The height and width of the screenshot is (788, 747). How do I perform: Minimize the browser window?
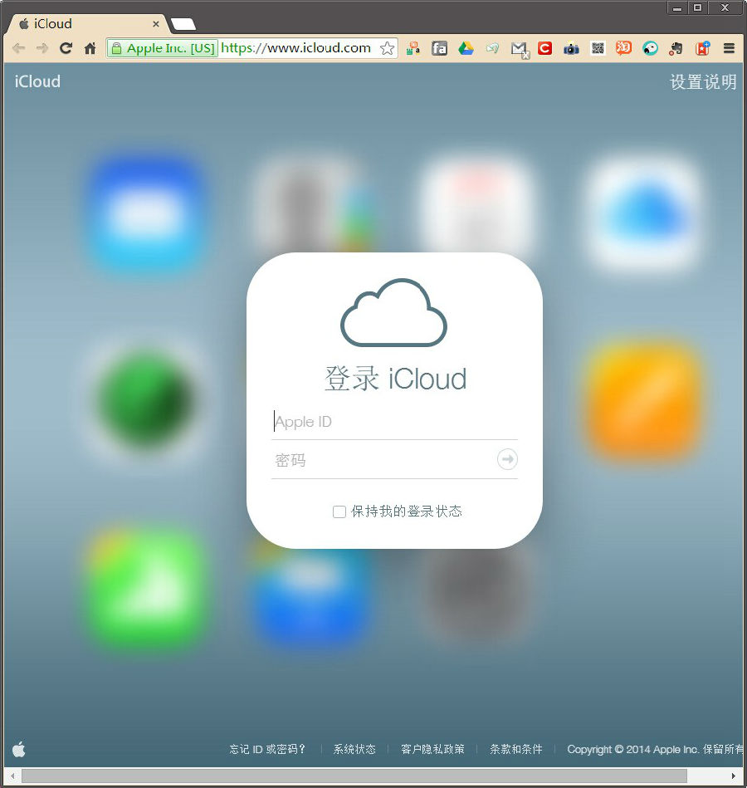pos(677,8)
